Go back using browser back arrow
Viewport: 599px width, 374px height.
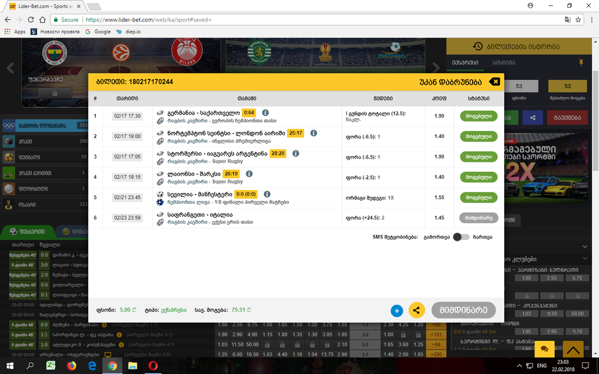click(x=8, y=19)
